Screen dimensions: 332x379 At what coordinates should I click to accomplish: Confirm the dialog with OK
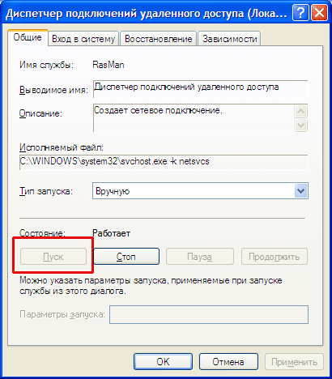(163, 362)
